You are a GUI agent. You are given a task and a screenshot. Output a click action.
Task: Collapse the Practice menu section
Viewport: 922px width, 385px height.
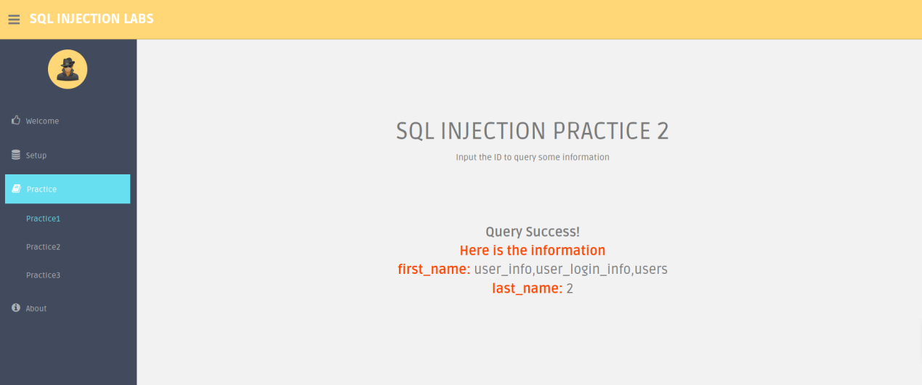[68, 189]
